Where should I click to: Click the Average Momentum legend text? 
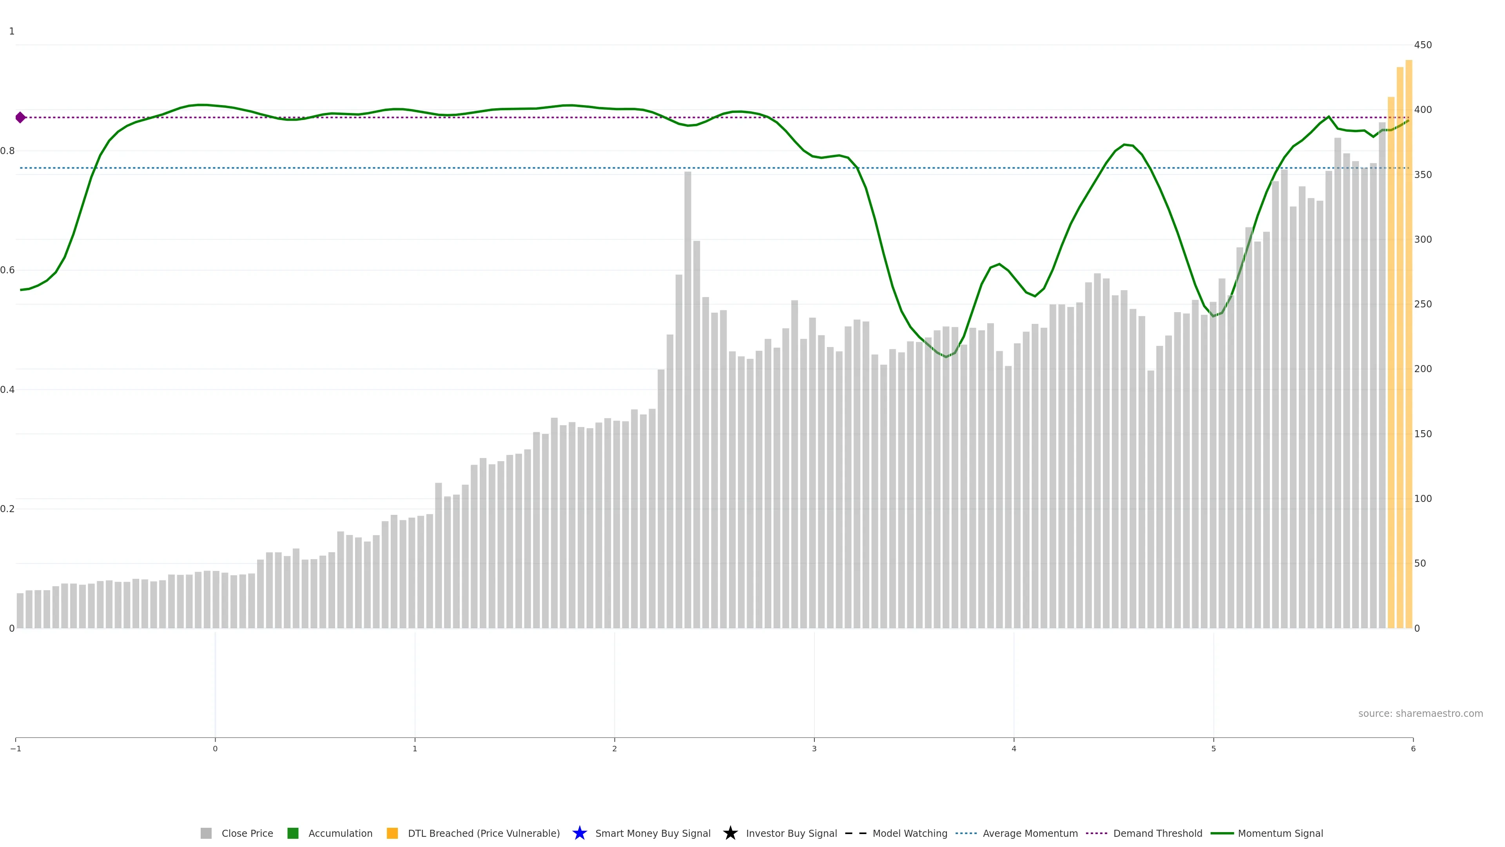point(1030,833)
